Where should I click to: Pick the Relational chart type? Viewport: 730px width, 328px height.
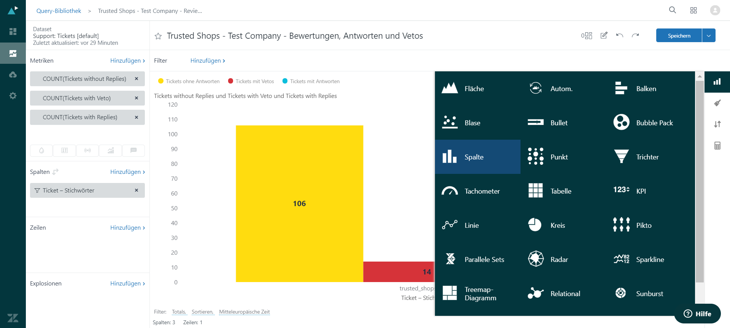coord(563,293)
